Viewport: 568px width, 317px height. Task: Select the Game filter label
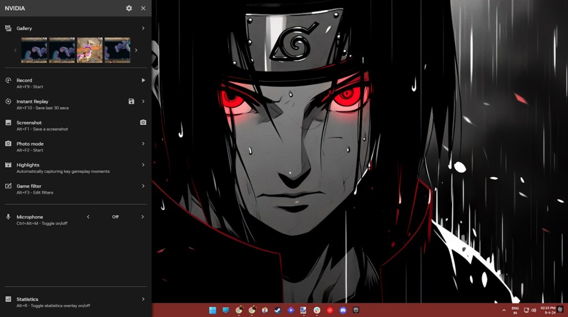pos(29,186)
